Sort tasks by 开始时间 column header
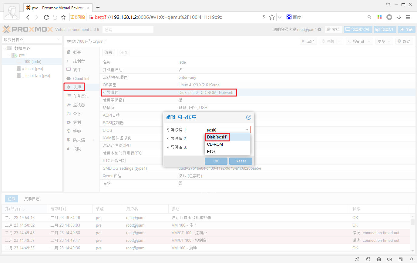 tap(24, 209)
